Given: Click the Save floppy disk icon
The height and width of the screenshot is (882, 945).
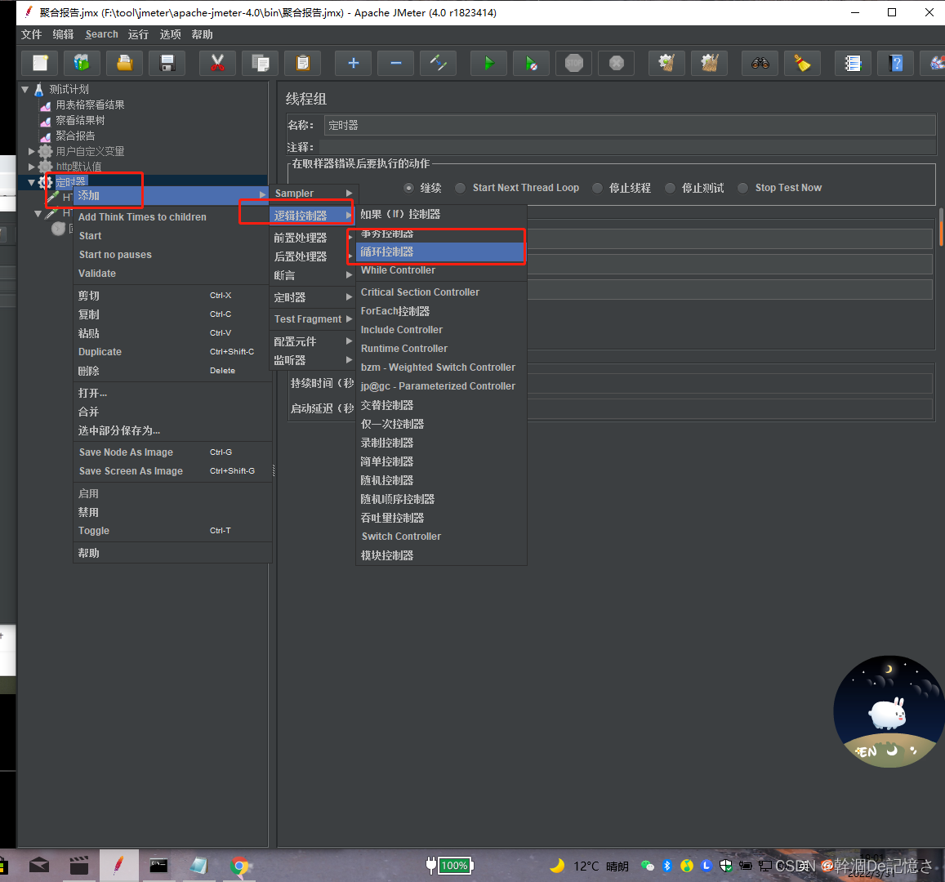Looking at the screenshot, I should click(167, 63).
